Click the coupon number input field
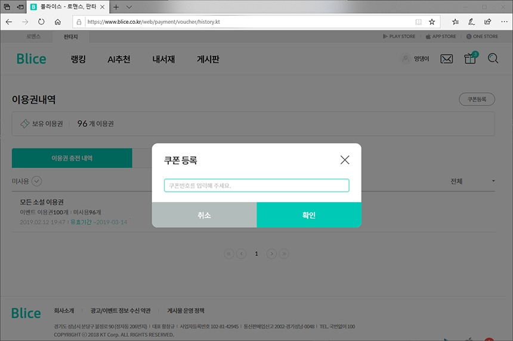This screenshot has height=341, width=513. [256, 185]
